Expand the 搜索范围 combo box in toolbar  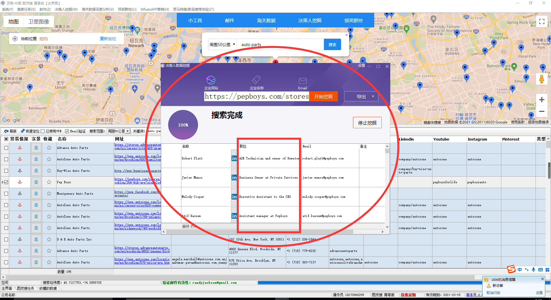[x=128, y=131]
